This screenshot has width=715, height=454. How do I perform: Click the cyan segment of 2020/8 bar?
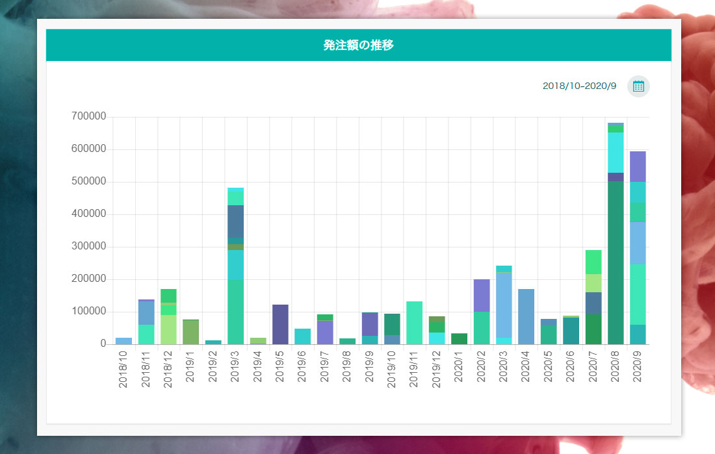(x=616, y=153)
